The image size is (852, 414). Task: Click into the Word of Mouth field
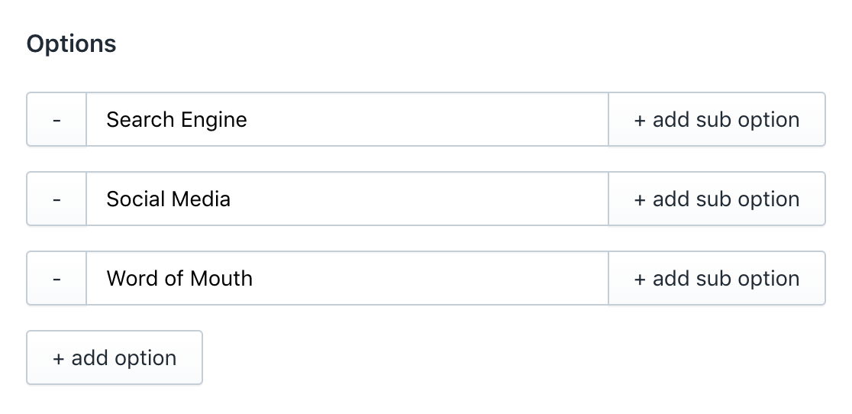347,279
